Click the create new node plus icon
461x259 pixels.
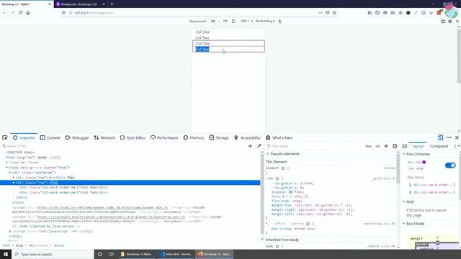point(250,146)
